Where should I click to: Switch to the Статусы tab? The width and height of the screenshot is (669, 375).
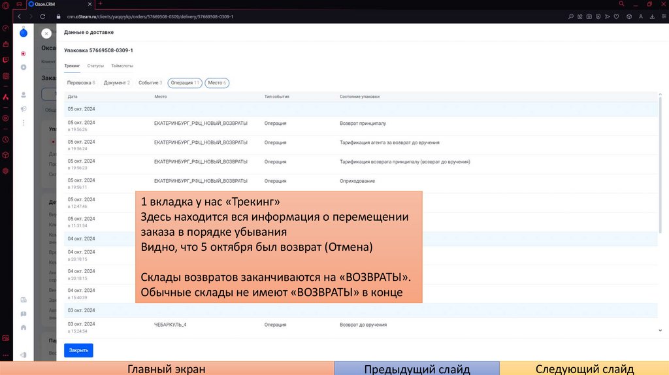coord(95,66)
